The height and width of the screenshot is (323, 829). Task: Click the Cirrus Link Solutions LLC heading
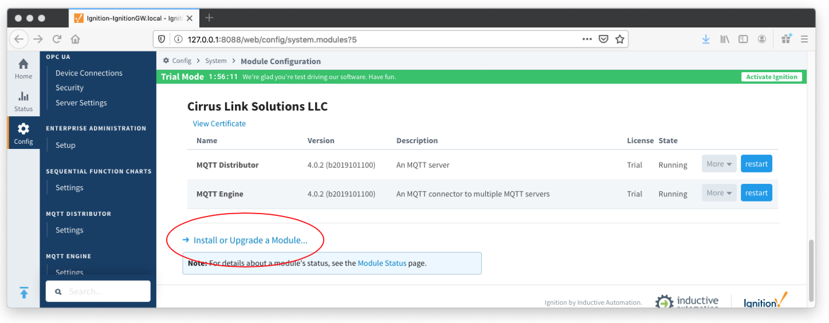tap(257, 107)
